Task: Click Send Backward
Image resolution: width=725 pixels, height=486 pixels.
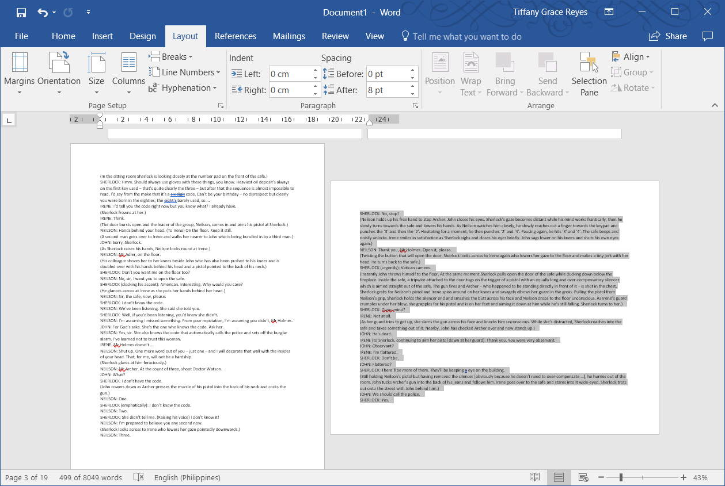Action: pyautogui.click(x=546, y=73)
